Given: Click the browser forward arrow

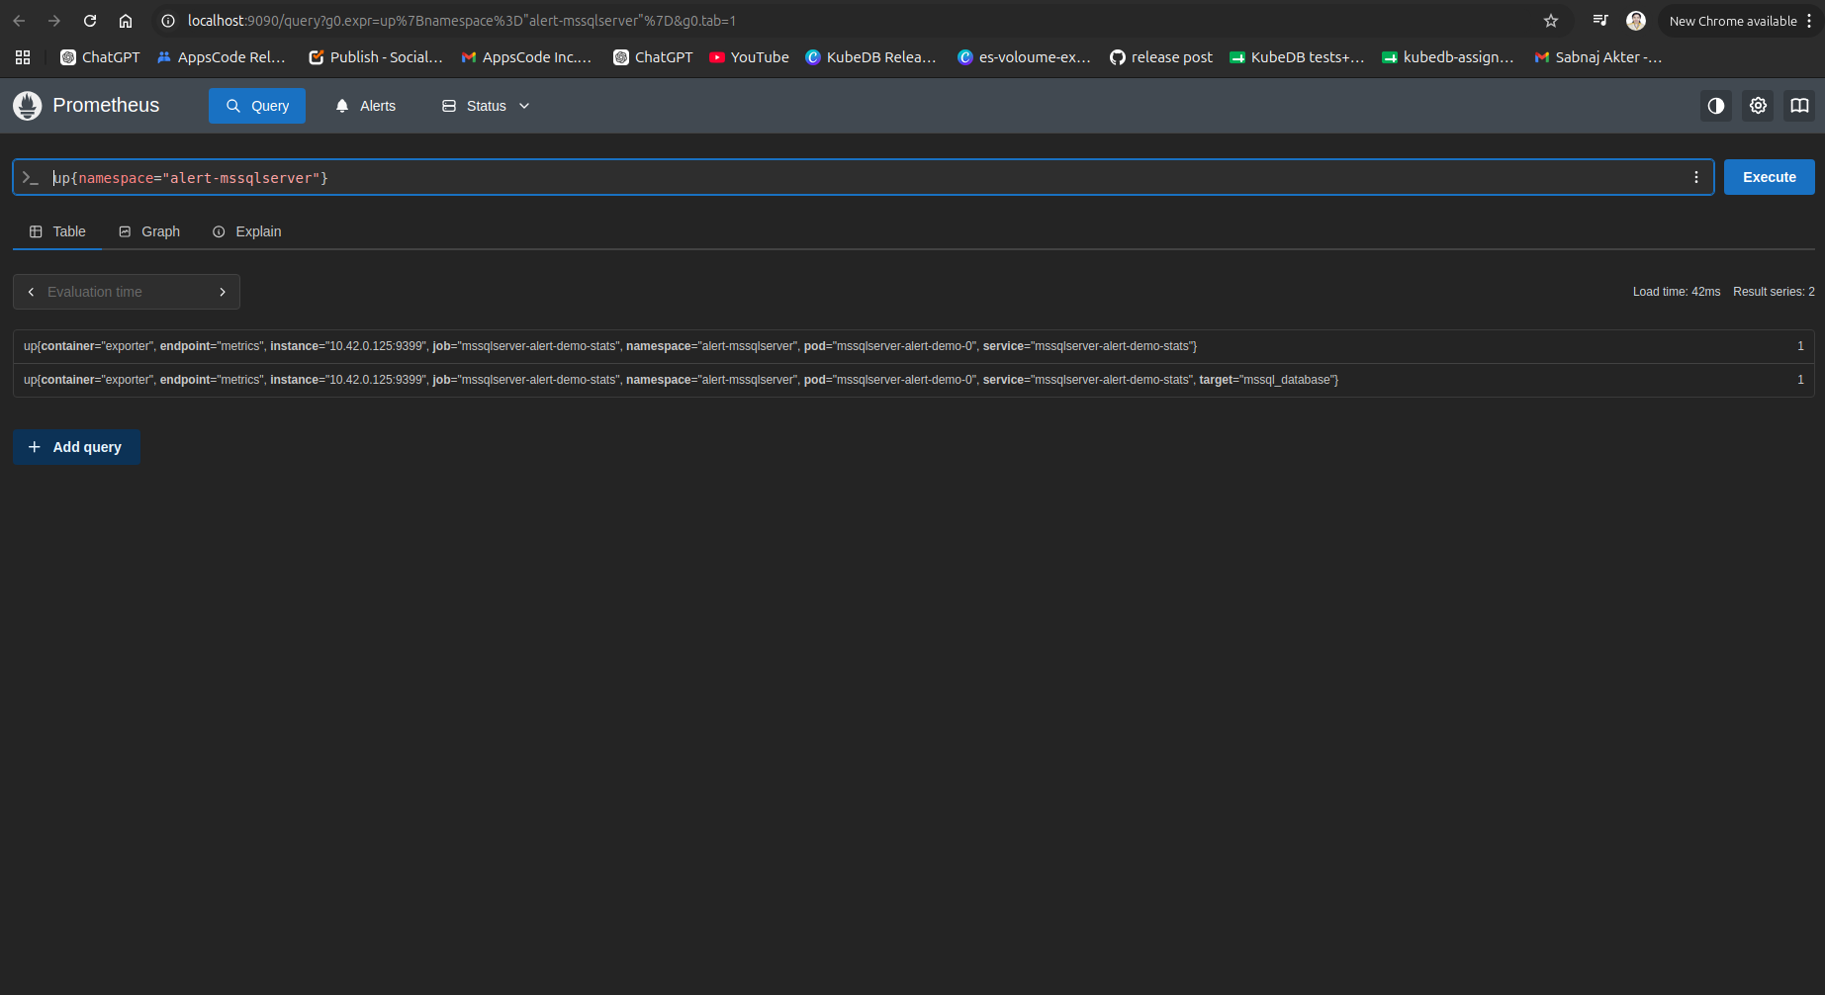Looking at the screenshot, I should (54, 21).
